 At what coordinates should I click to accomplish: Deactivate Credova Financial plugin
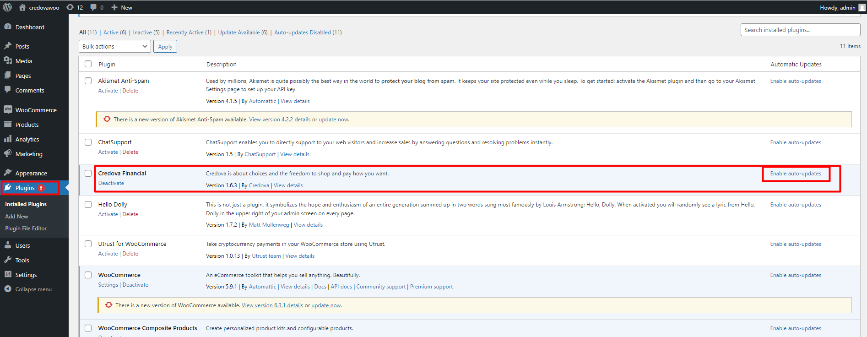pyautogui.click(x=111, y=183)
